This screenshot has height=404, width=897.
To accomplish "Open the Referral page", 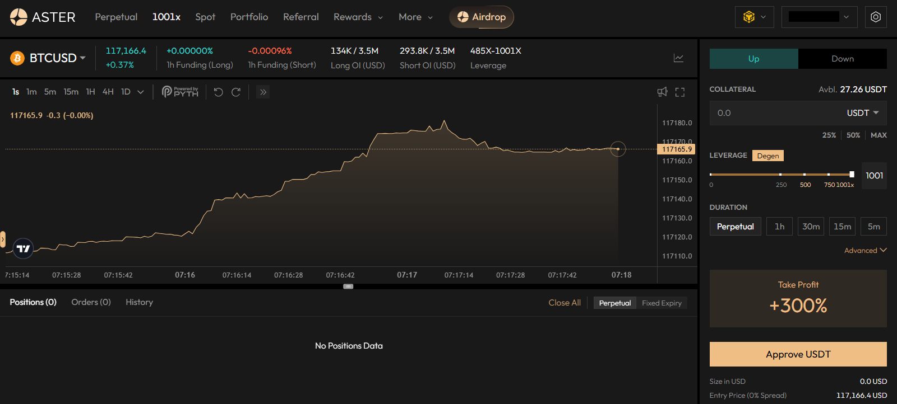I will (301, 17).
